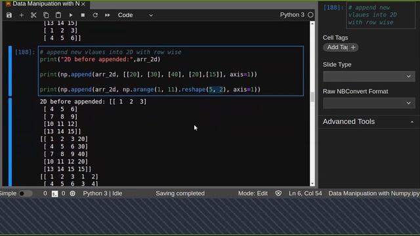Click the blue collapse bar beside cell output

(10, 142)
